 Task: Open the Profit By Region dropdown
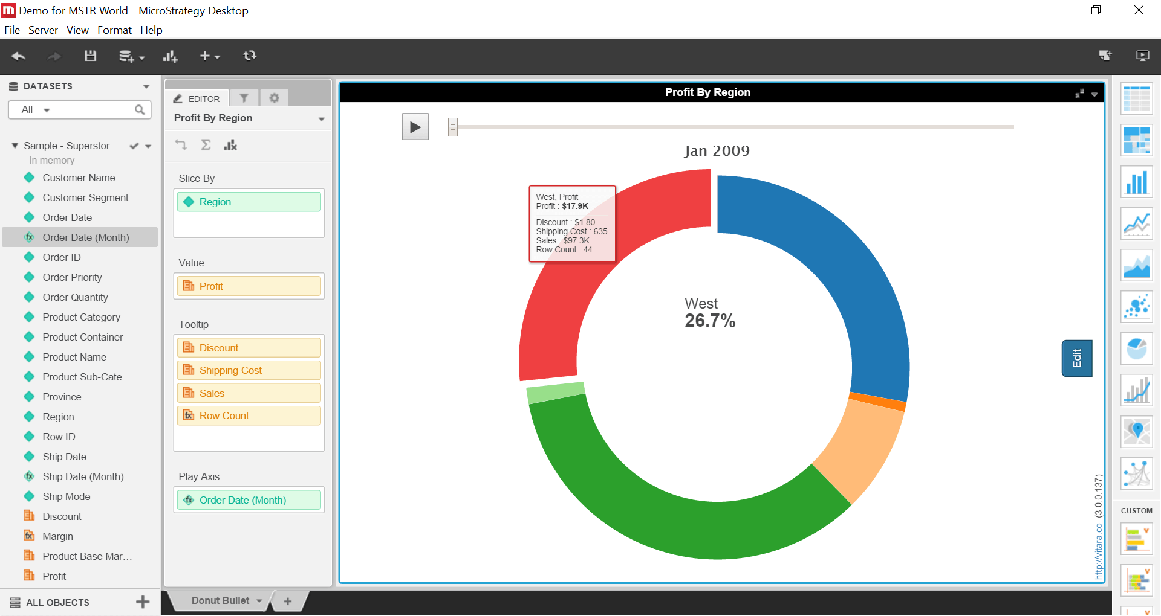pos(321,119)
